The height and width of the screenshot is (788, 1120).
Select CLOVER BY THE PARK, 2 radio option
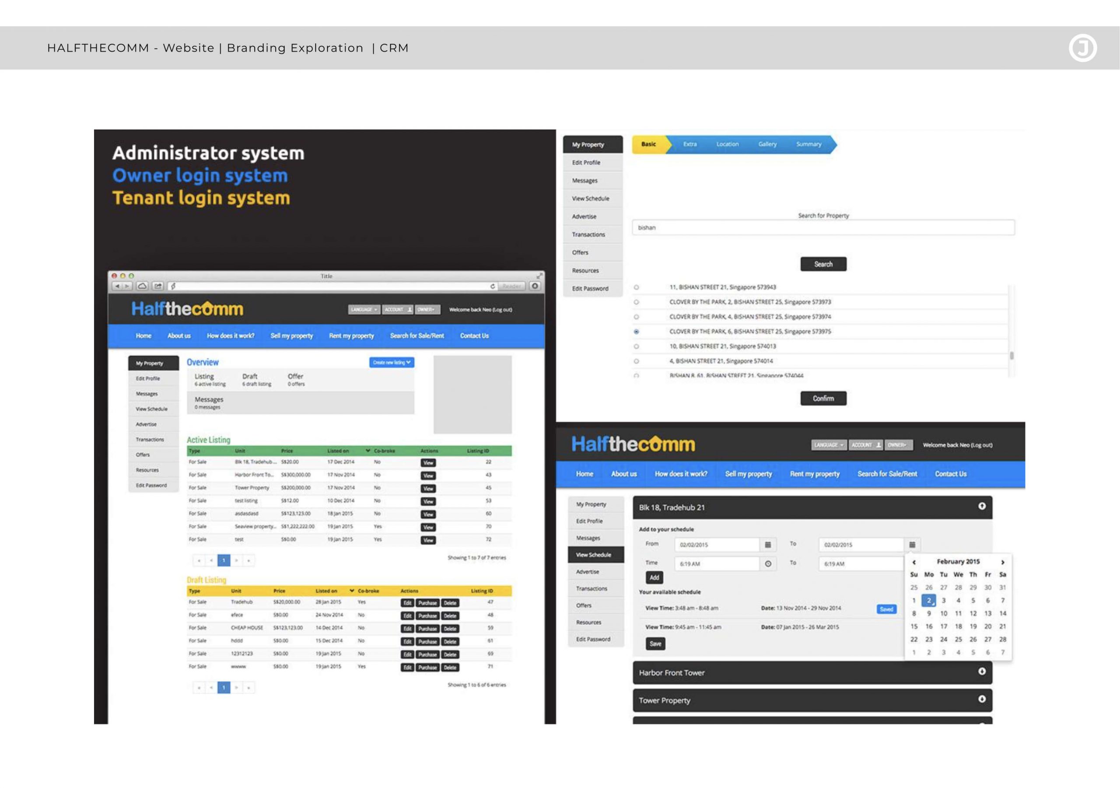tap(636, 302)
